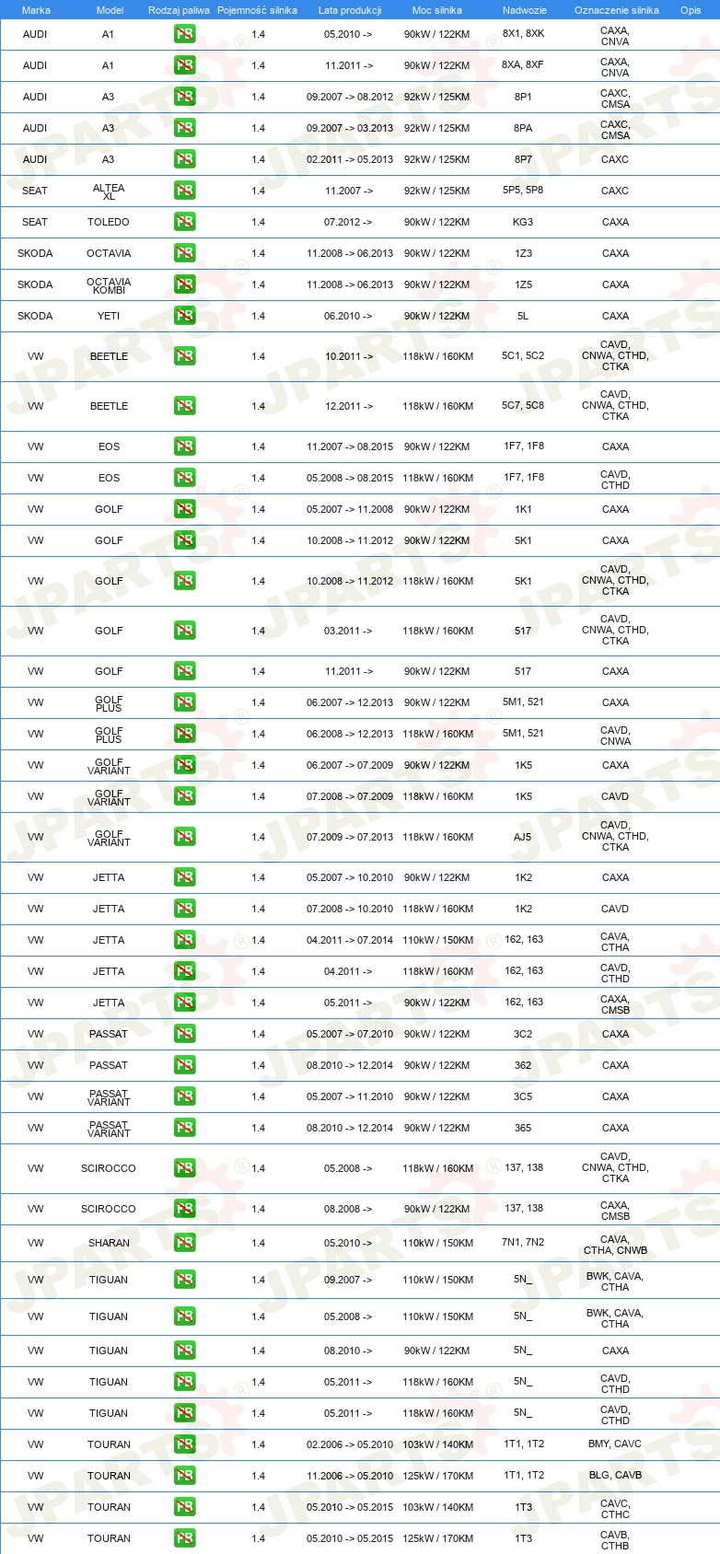Select the YETI model cell
720x1554 pixels.
(109, 316)
